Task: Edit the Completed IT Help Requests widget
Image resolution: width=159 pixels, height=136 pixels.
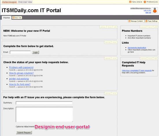Action: (x=156, y=59)
